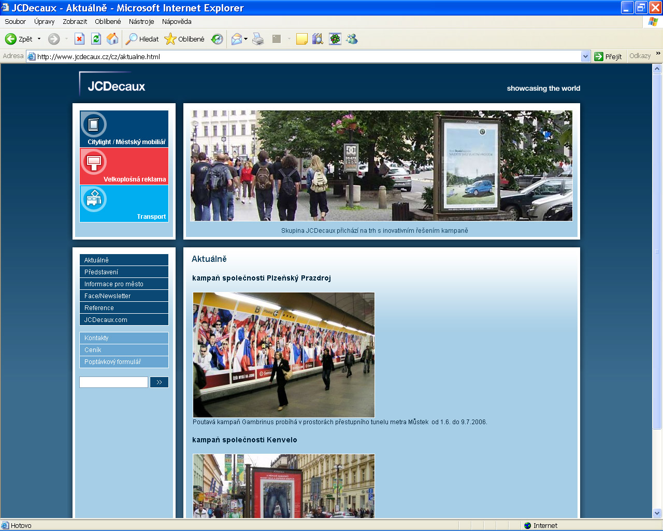Click heading 'kampaň společnosti Kenvelo'
Viewport: 663px width, 531px height.
(x=244, y=440)
